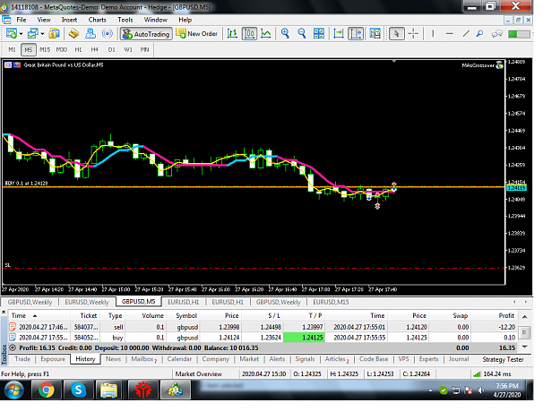Open the chat bubbles icon
Image resolution: width=560 pixels, height=420 pixels.
tap(496, 34)
